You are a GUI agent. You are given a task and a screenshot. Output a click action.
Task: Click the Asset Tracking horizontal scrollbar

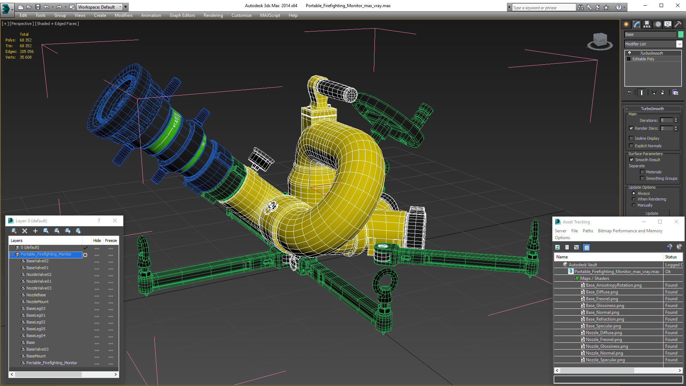(x=618, y=370)
